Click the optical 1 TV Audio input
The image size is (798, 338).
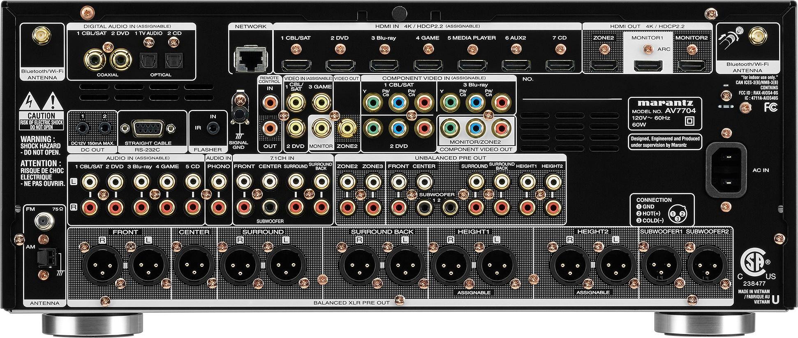pos(146,61)
